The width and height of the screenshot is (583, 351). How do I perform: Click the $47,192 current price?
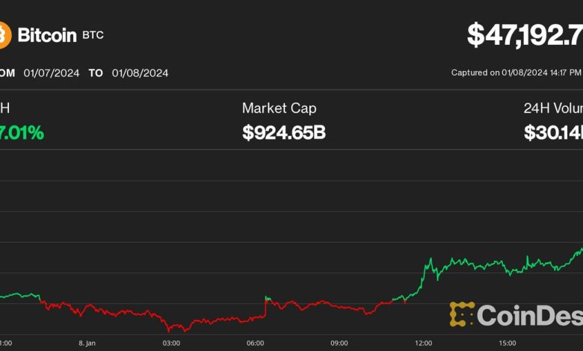[x=525, y=34]
